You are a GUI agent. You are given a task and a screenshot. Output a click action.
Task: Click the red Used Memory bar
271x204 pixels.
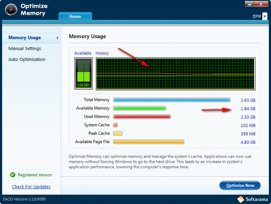tap(142, 117)
